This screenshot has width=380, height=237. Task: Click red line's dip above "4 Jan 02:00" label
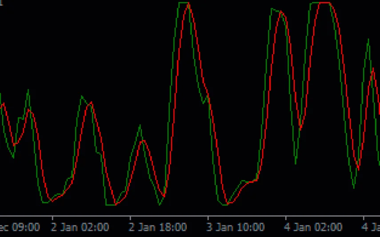pos(301,129)
